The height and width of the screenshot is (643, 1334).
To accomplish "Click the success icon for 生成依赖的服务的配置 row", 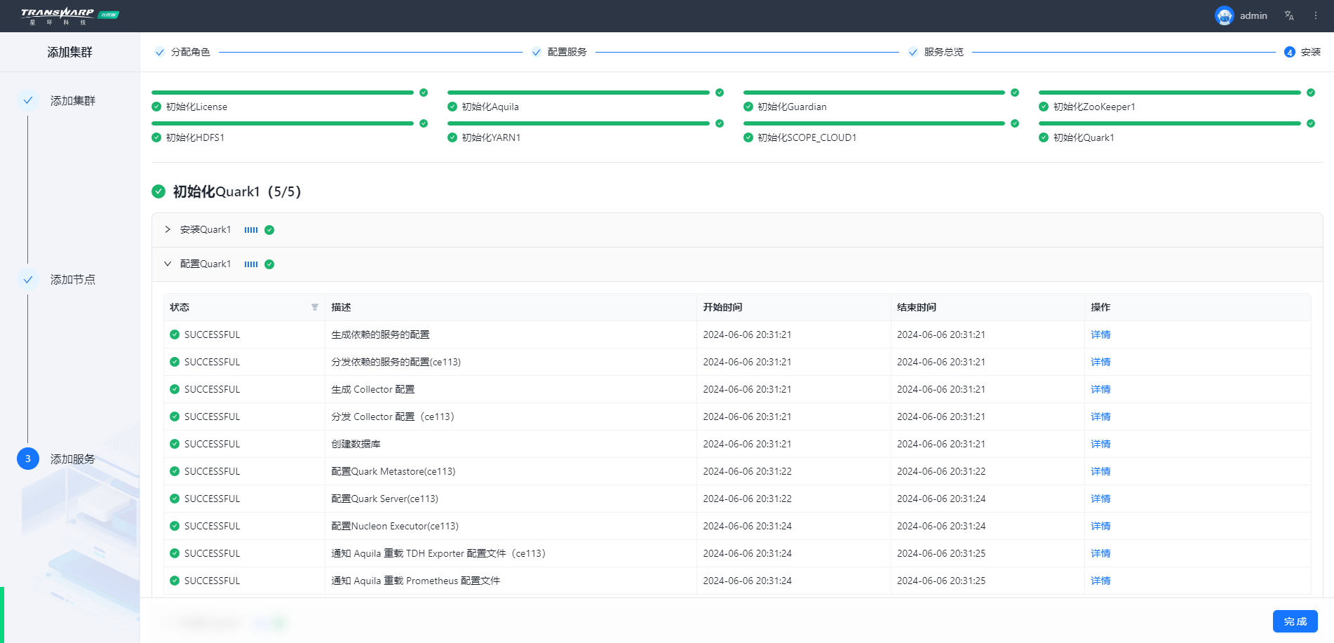I will tap(175, 334).
